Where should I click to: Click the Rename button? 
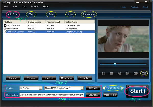tap(31, 78)
